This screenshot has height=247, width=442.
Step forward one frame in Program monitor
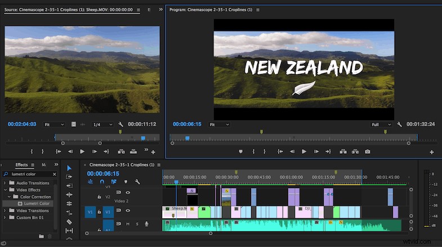316,152
